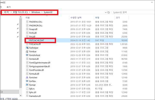
Task: Click the FontProvider.dll file icon
Action: pyautogui.click(x=27, y=70)
